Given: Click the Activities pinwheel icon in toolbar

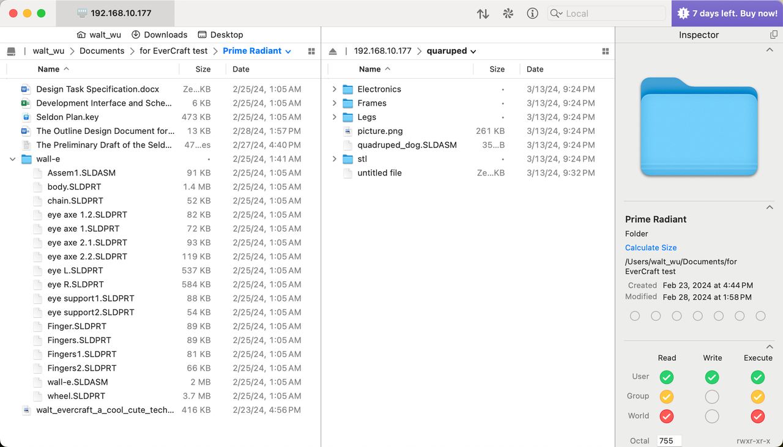Looking at the screenshot, I should pos(508,13).
